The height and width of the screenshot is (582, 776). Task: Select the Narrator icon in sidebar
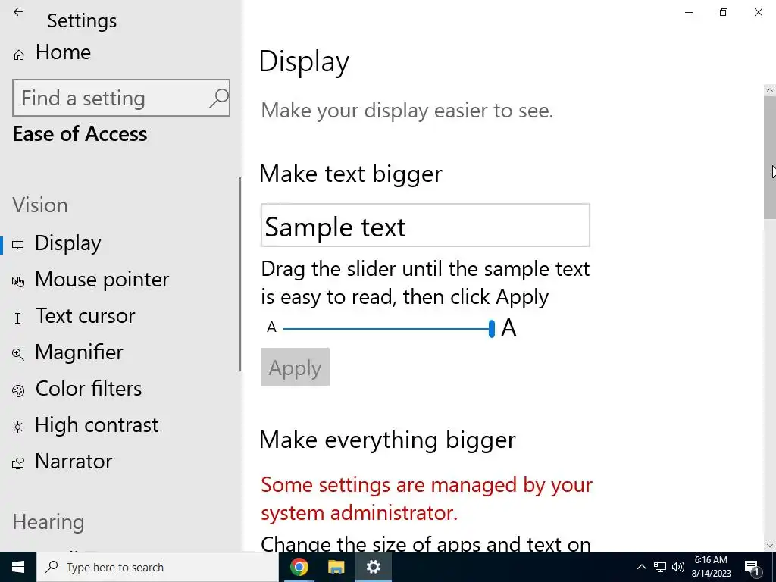[18, 464]
